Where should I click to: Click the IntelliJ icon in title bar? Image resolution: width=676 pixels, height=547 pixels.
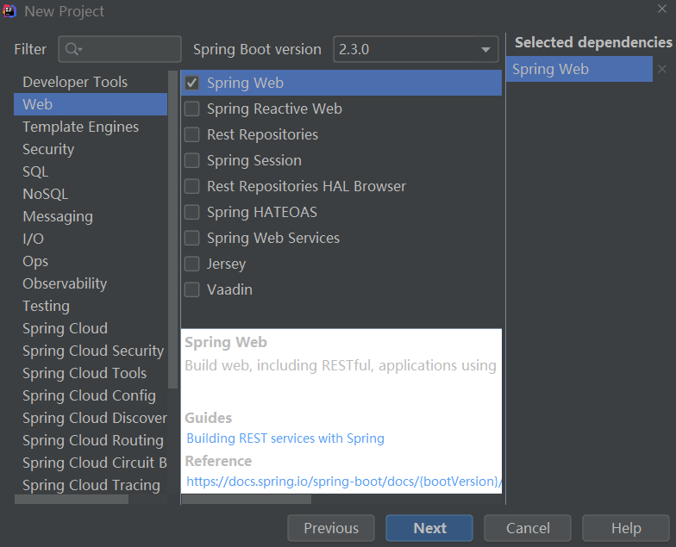[x=9, y=11]
